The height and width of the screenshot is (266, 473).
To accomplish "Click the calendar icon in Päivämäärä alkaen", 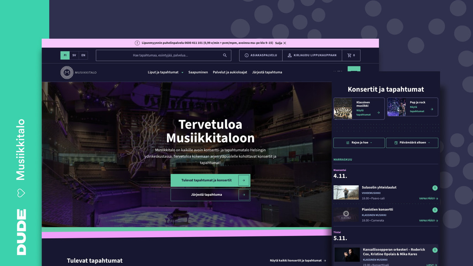I will (x=396, y=143).
